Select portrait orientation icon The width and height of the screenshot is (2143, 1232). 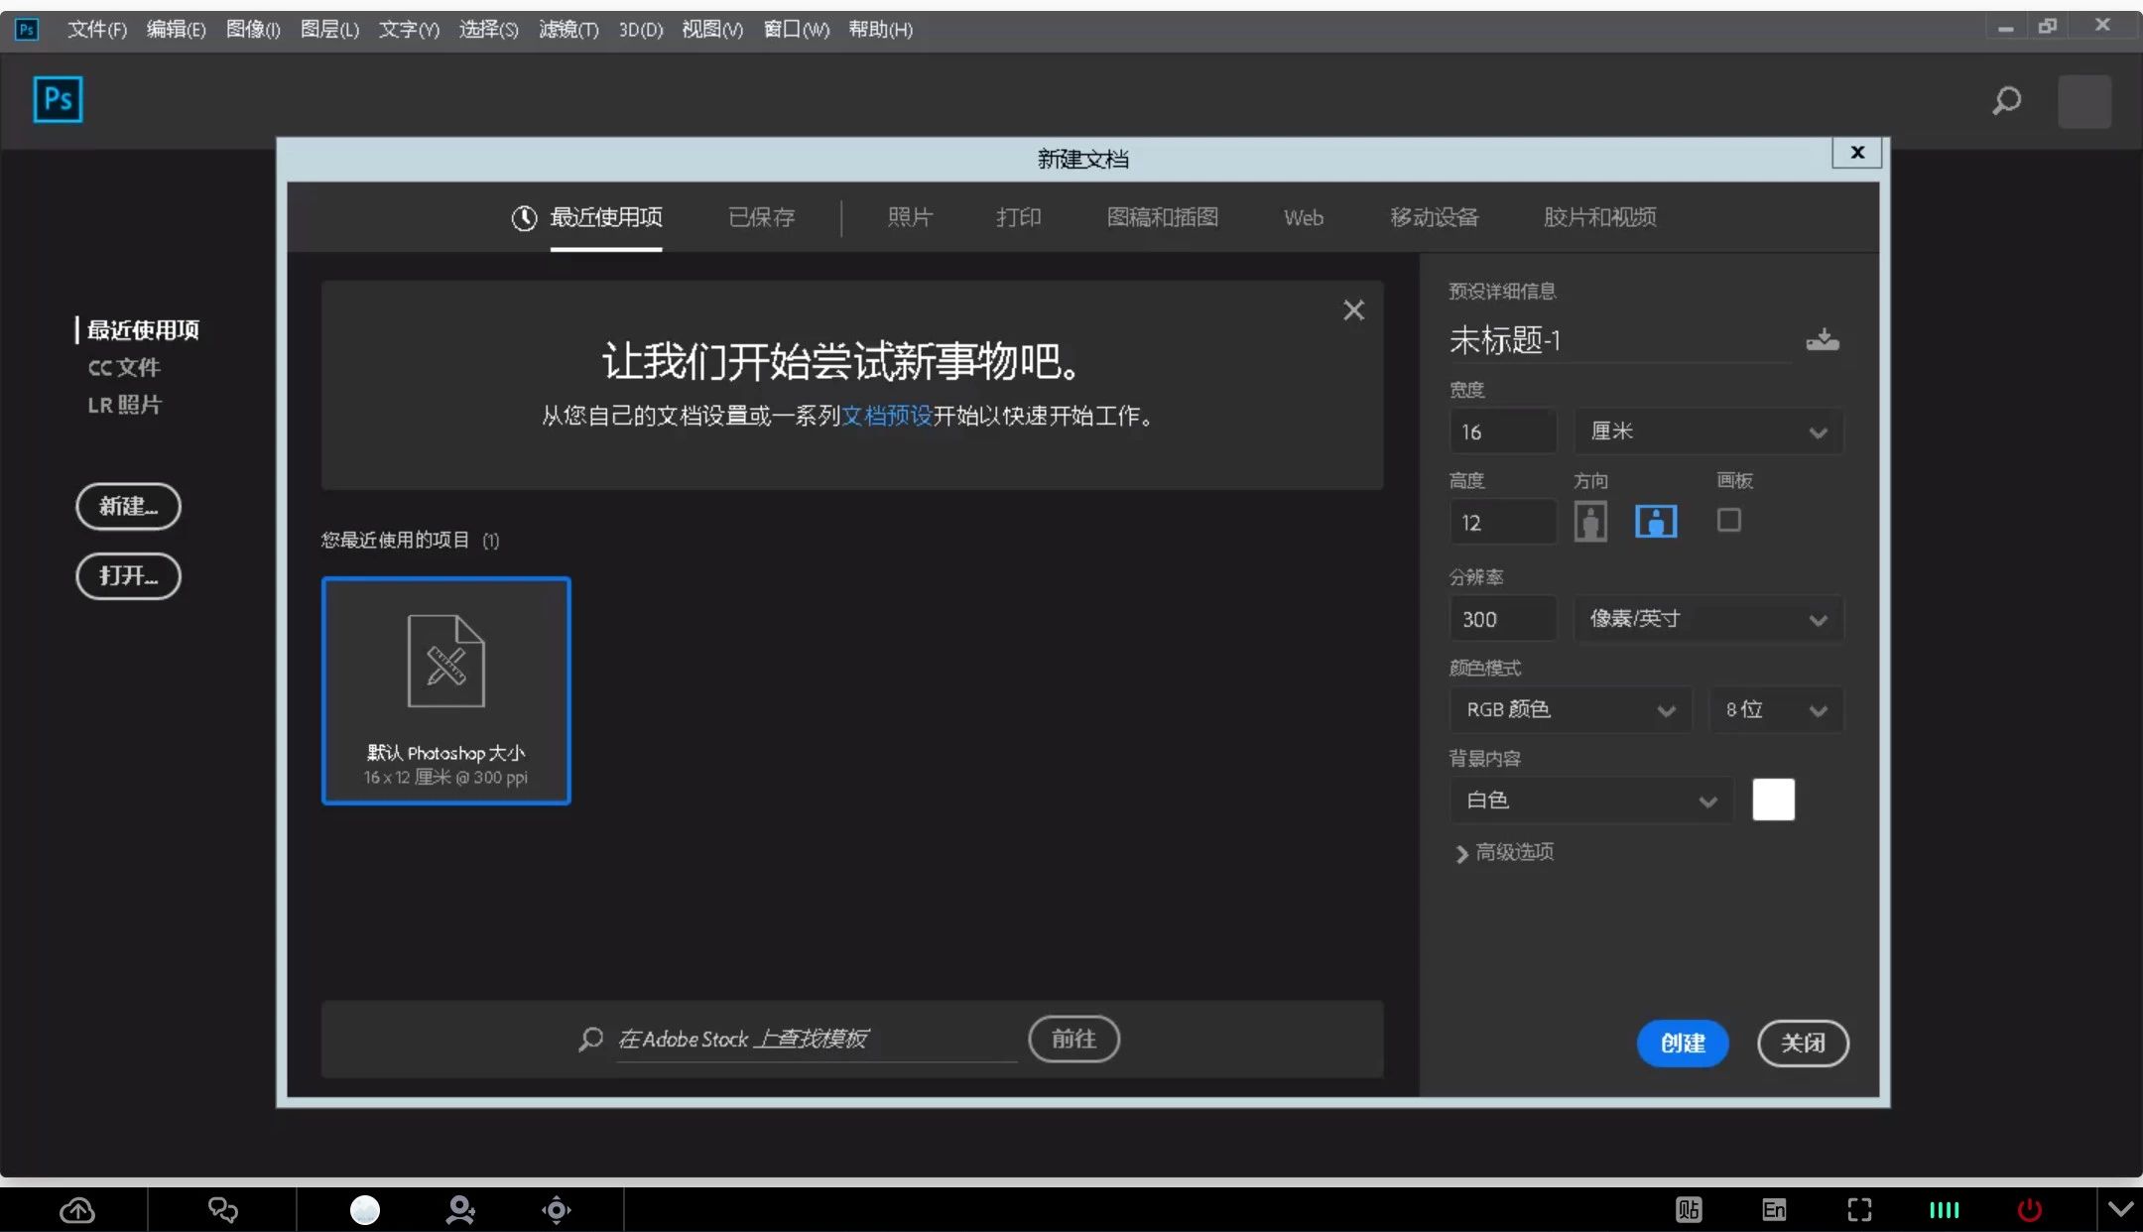1590,521
